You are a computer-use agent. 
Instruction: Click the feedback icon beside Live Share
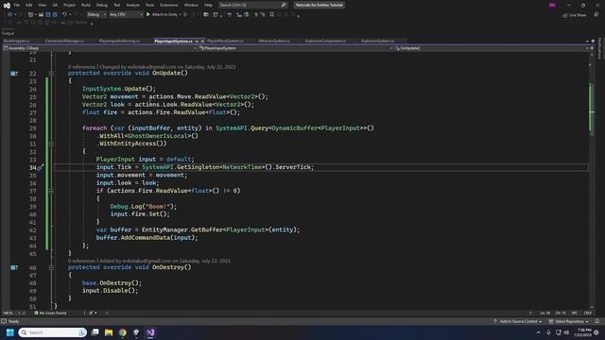click(x=596, y=15)
